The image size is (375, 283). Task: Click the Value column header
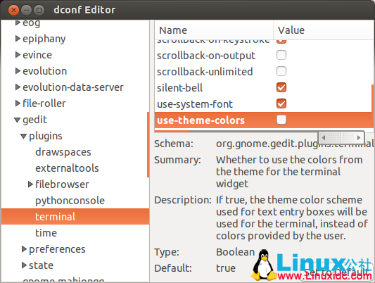tap(324, 30)
